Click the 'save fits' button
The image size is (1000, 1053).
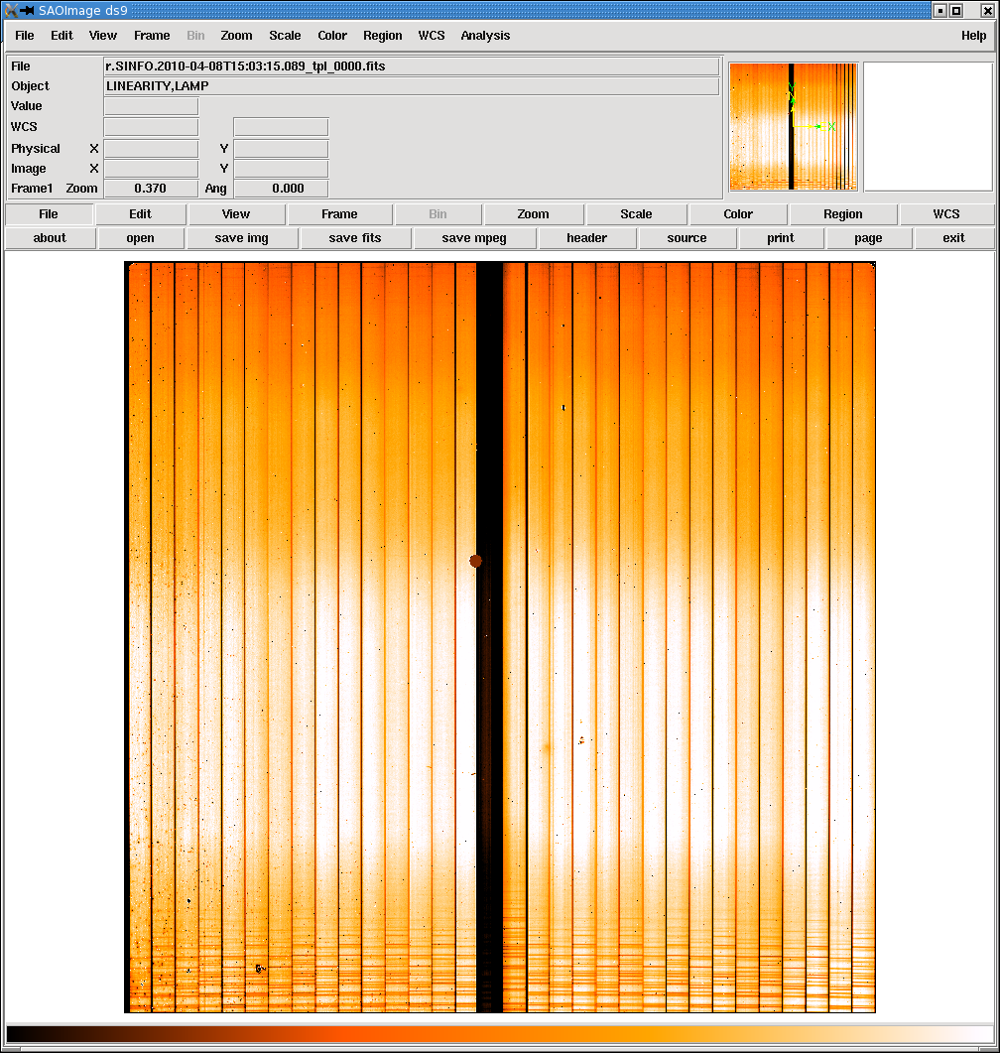pyautogui.click(x=356, y=238)
